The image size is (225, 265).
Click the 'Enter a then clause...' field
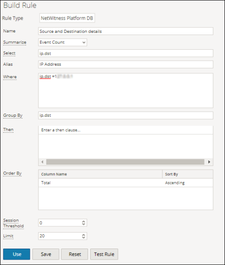click(126, 130)
